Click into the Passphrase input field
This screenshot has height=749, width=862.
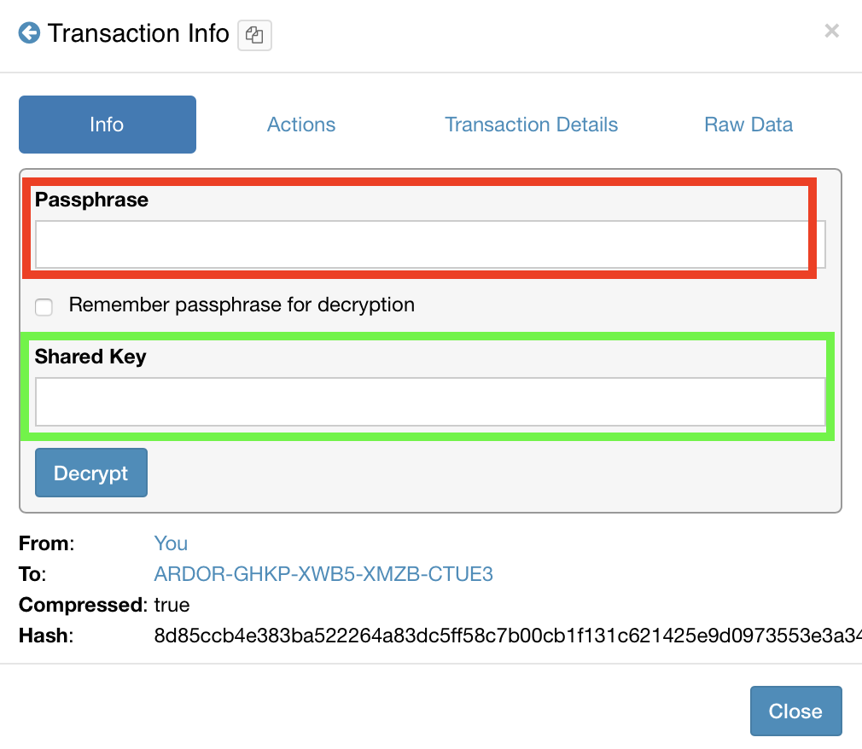[429, 245]
